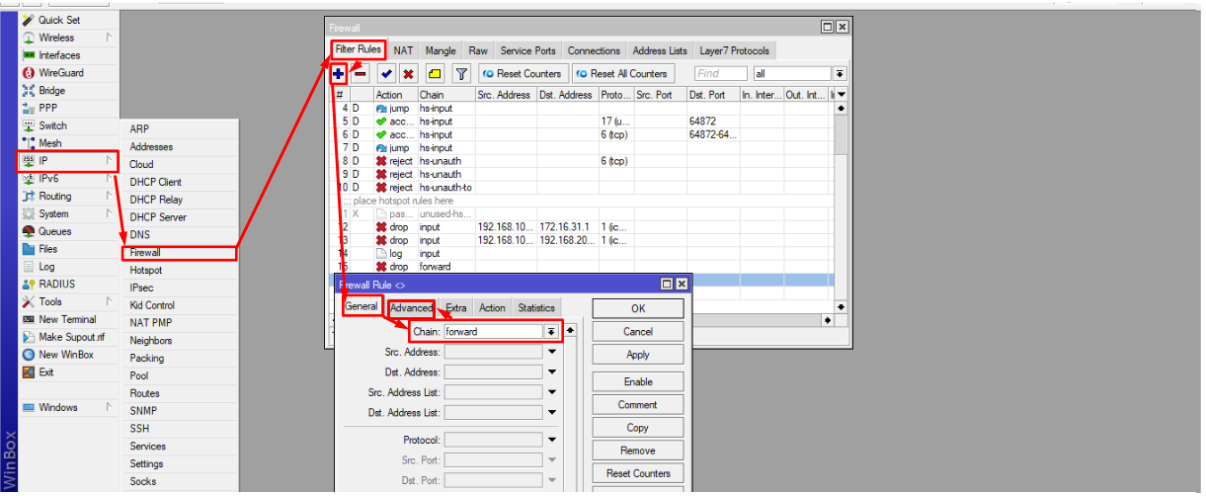Open the Chain dropdown arrow
Image resolution: width=1206 pixels, height=496 pixels.
point(551,332)
